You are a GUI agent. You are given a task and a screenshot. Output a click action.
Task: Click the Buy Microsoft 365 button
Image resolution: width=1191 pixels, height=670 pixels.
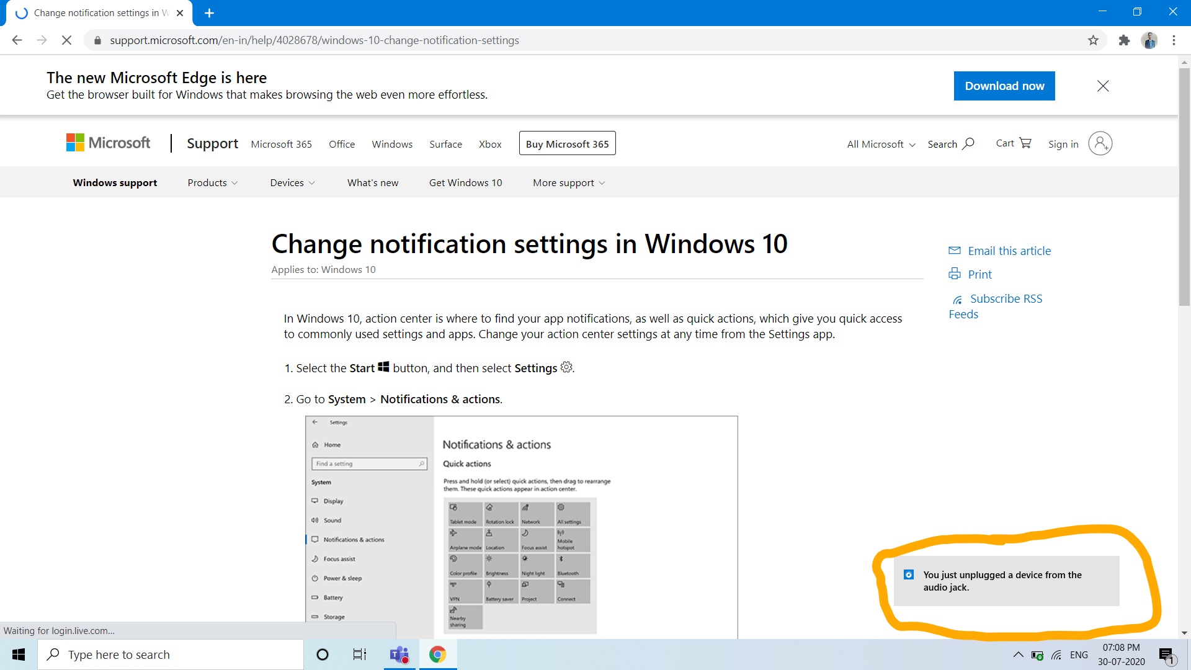(567, 143)
